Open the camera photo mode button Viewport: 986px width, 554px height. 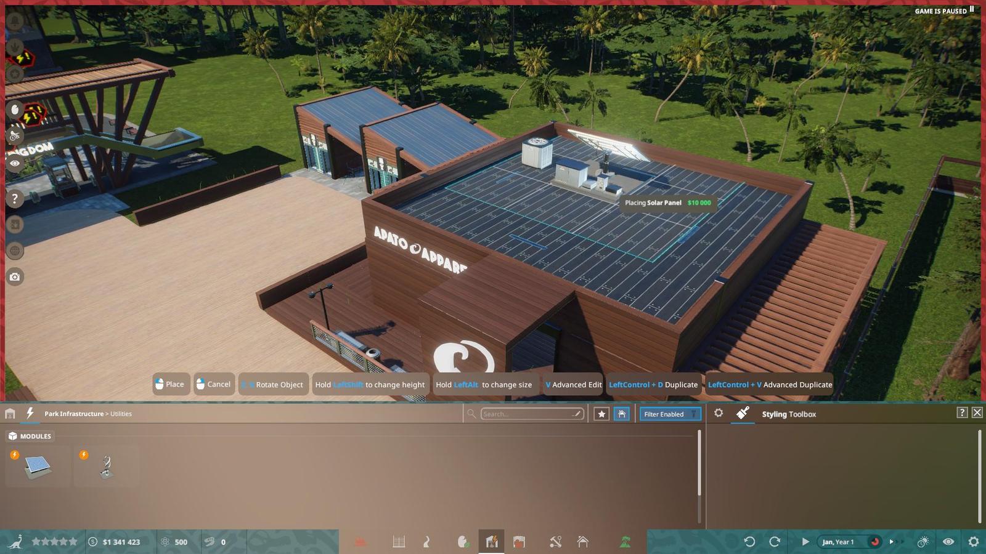click(x=15, y=277)
